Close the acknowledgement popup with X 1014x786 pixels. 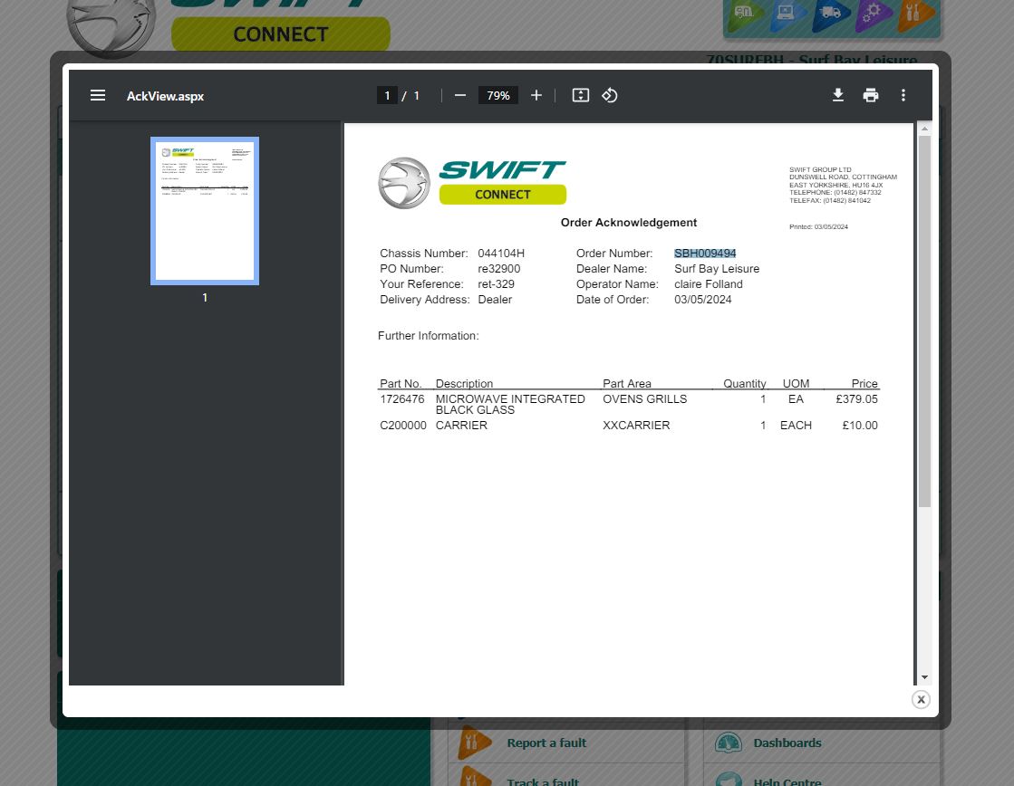[921, 699]
